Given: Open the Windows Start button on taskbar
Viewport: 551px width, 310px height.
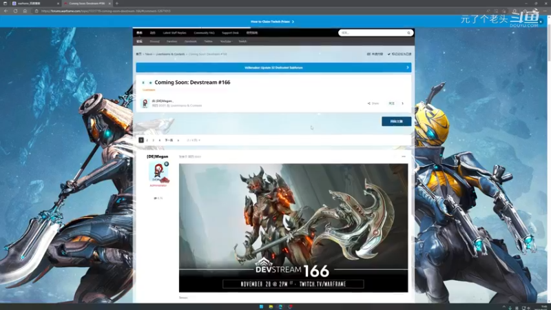Looking at the screenshot, I should pyautogui.click(x=262, y=307).
